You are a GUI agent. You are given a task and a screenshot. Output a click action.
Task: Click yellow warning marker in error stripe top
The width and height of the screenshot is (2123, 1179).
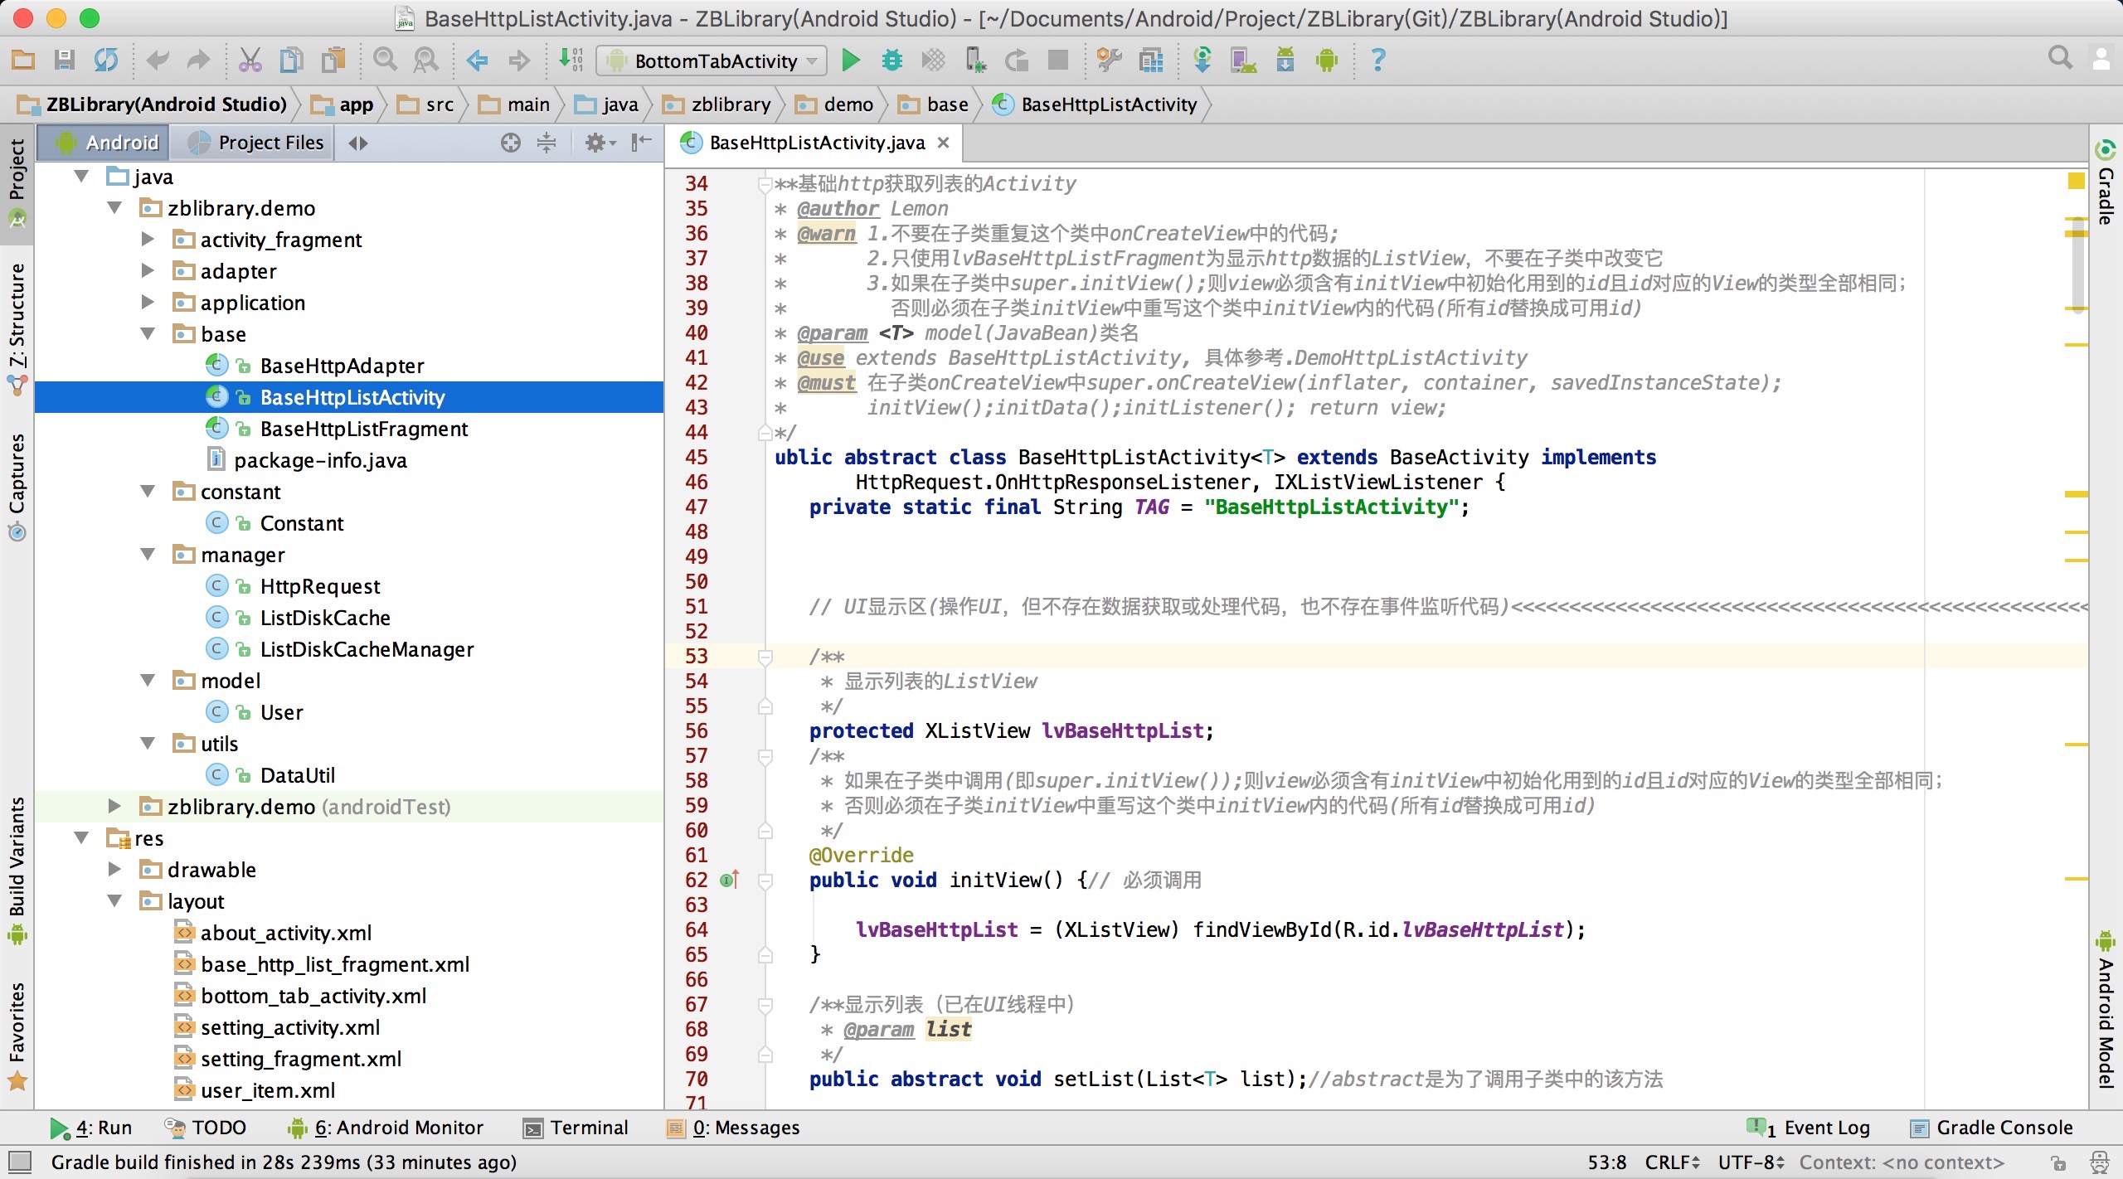(2076, 181)
